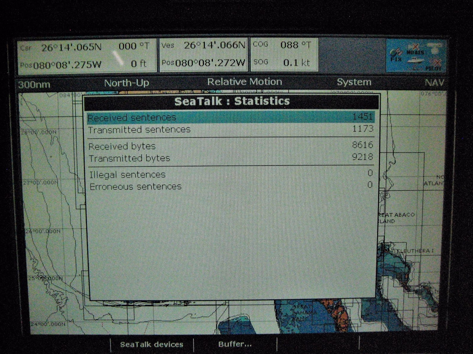The height and width of the screenshot is (354, 473).
Task: Tap the System label in status bar
Action: (x=354, y=82)
